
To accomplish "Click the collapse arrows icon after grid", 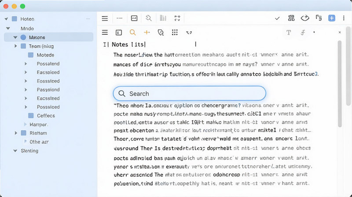I will click(189, 32).
